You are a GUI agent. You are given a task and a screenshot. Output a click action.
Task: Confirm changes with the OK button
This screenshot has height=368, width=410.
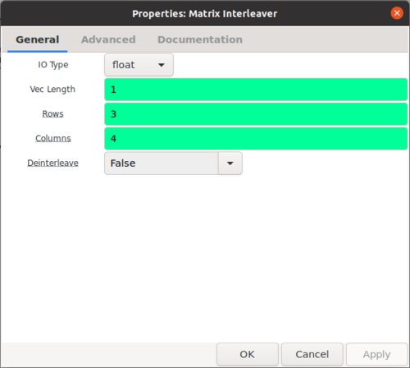coord(248,354)
